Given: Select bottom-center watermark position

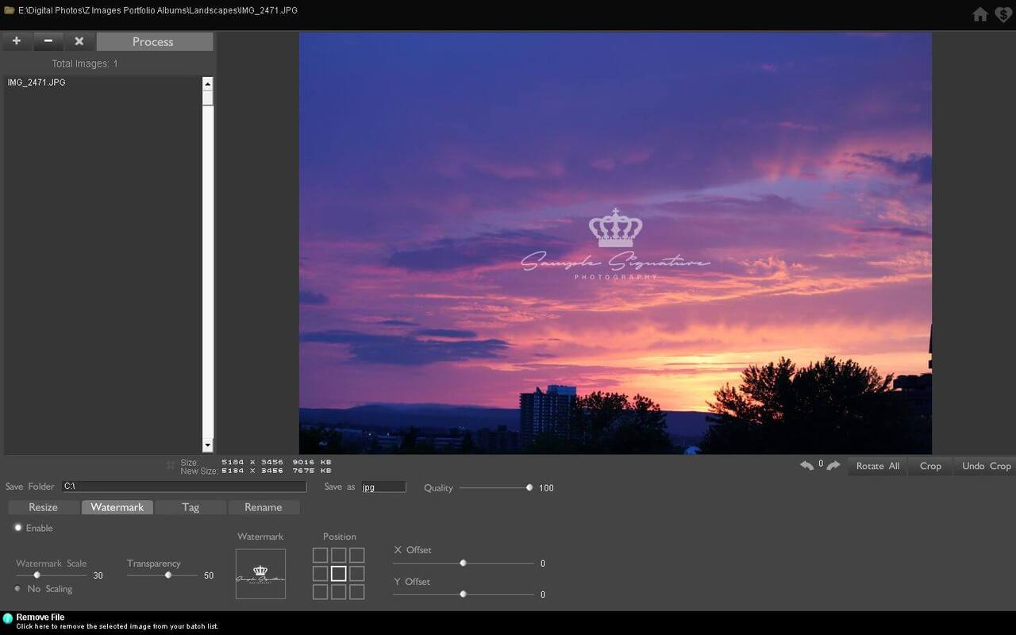Looking at the screenshot, I should (339, 592).
